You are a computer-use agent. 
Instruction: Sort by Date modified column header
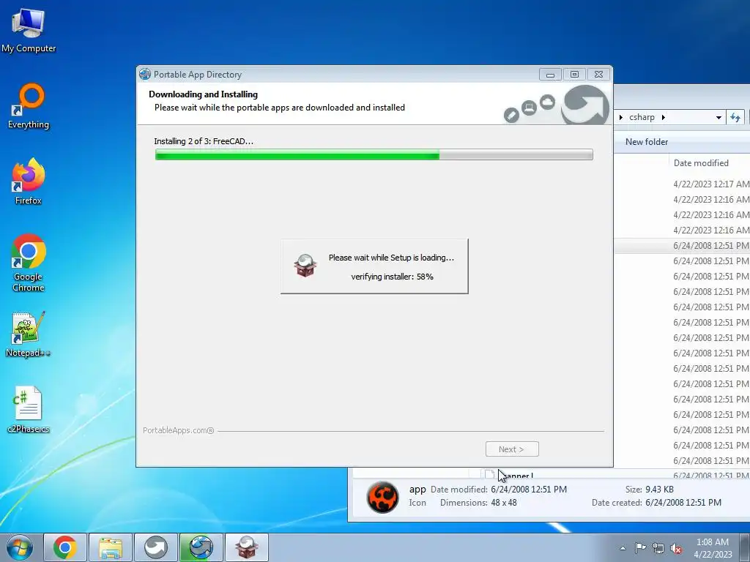(x=701, y=163)
